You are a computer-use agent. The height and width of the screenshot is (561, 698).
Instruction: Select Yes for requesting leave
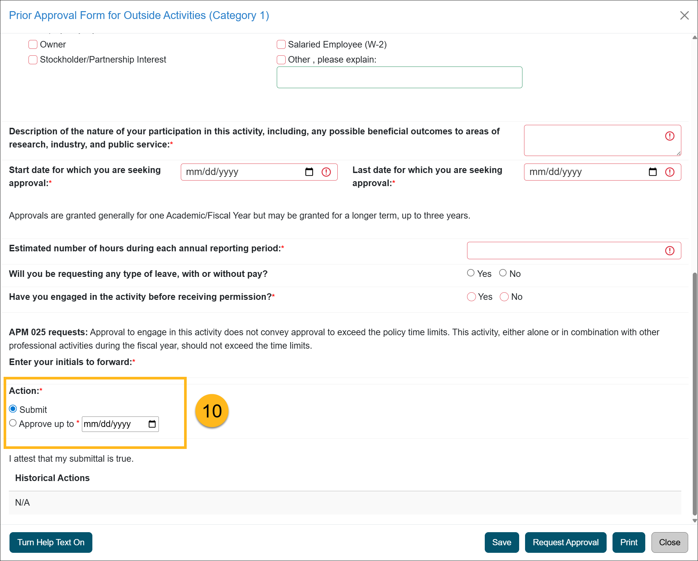click(471, 273)
